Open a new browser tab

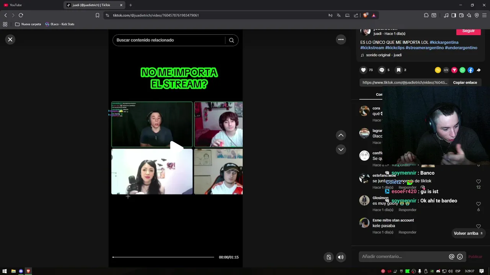[x=131, y=5]
